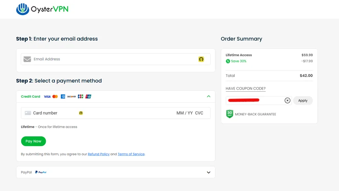
Task: Open the autofill icon beside Card number
Action: (x=81, y=113)
